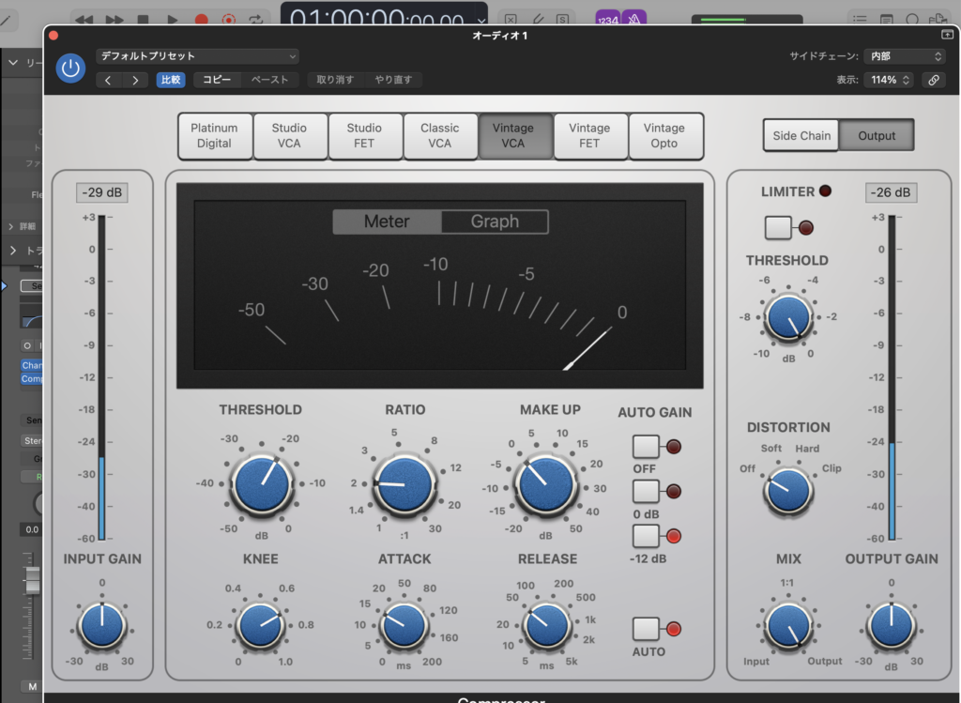Select the Classic VCA model tab

click(439, 135)
